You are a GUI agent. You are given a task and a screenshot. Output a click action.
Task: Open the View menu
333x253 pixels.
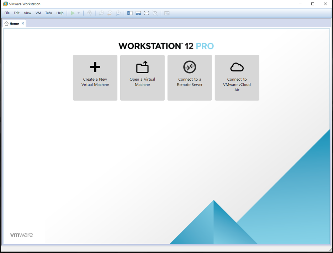click(x=27, y=13)
